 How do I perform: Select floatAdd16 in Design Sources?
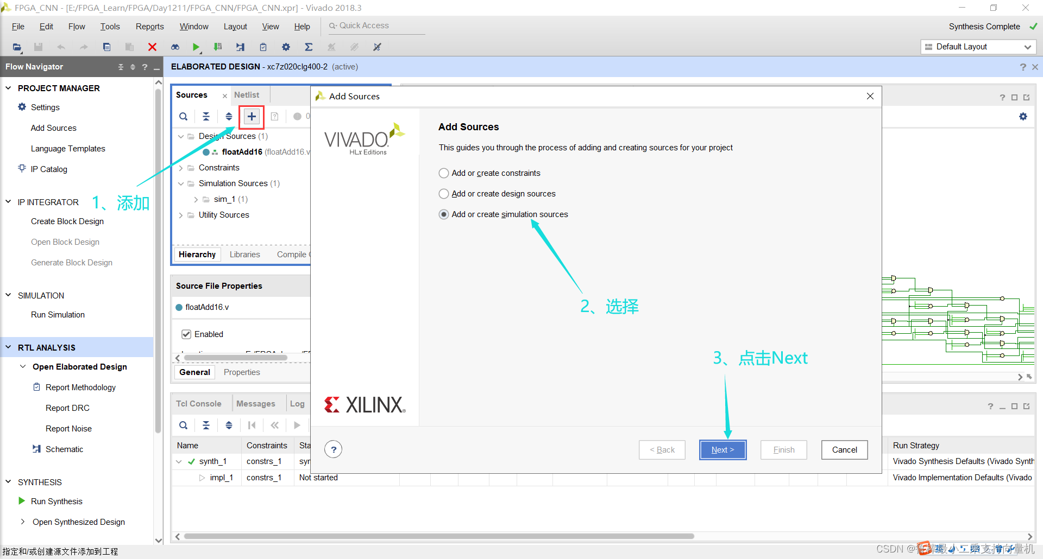point(242,152)
